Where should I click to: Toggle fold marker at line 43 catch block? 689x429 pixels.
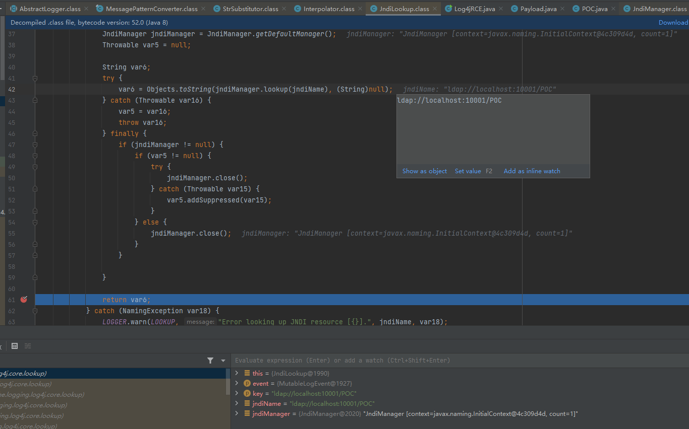[x=35, y=100]
